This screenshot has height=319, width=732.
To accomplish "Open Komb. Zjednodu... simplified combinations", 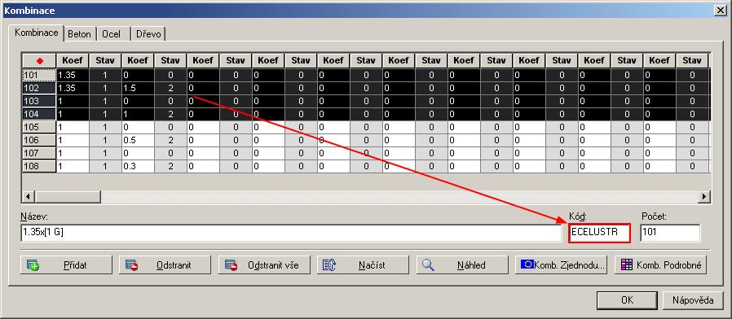I will point(561,265).
